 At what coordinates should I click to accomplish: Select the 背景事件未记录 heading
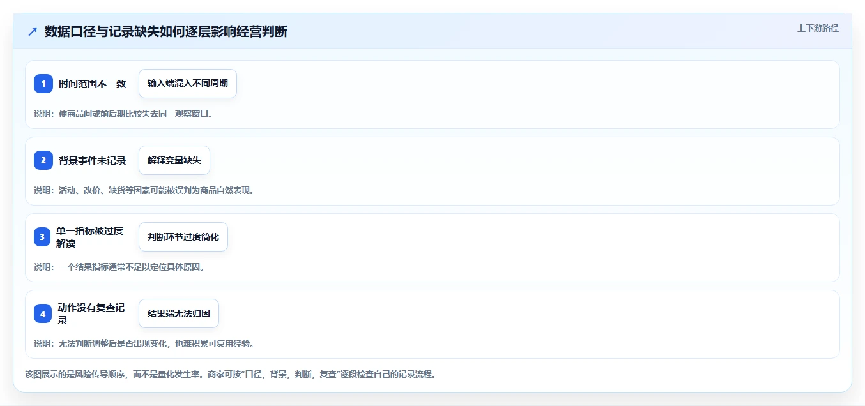[x=93, y=160]
